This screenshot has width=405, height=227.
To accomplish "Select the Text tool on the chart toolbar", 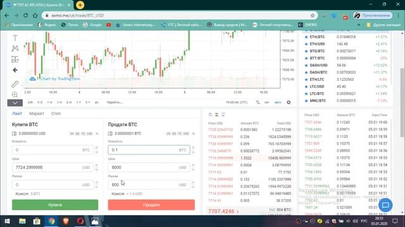I will 15,38.
